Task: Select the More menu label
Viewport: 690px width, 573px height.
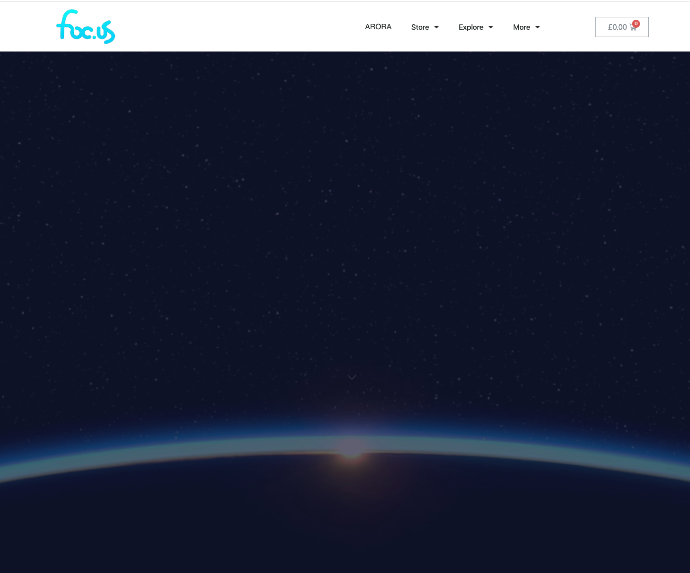Action: 522,27
